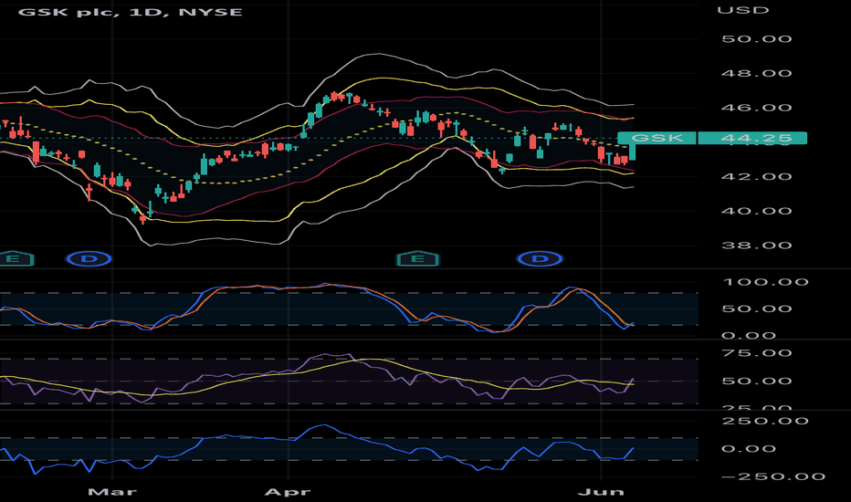Click the −250.00 bottom indicator scale value
This screenshot has width=851, height=502.
[773, 476]
